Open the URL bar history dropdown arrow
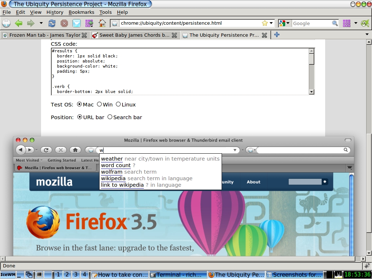Image resolution: width=372 pixels, height=279 pixels. tap(271, 23)
